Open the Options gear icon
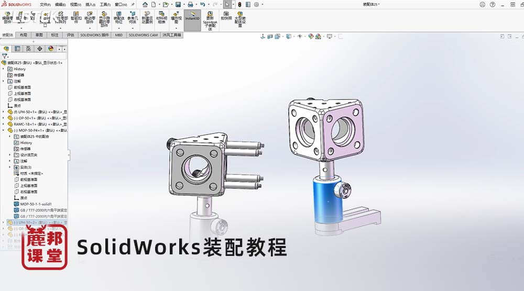Image resolution: width=524 pixels, height=291 pixels. (x=256, y=5)
